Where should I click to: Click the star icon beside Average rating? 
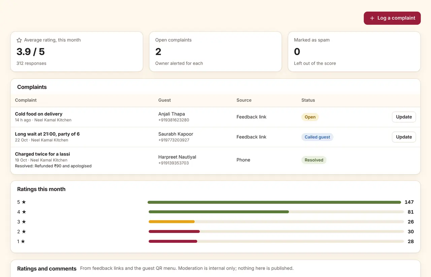tap(19, 40)
